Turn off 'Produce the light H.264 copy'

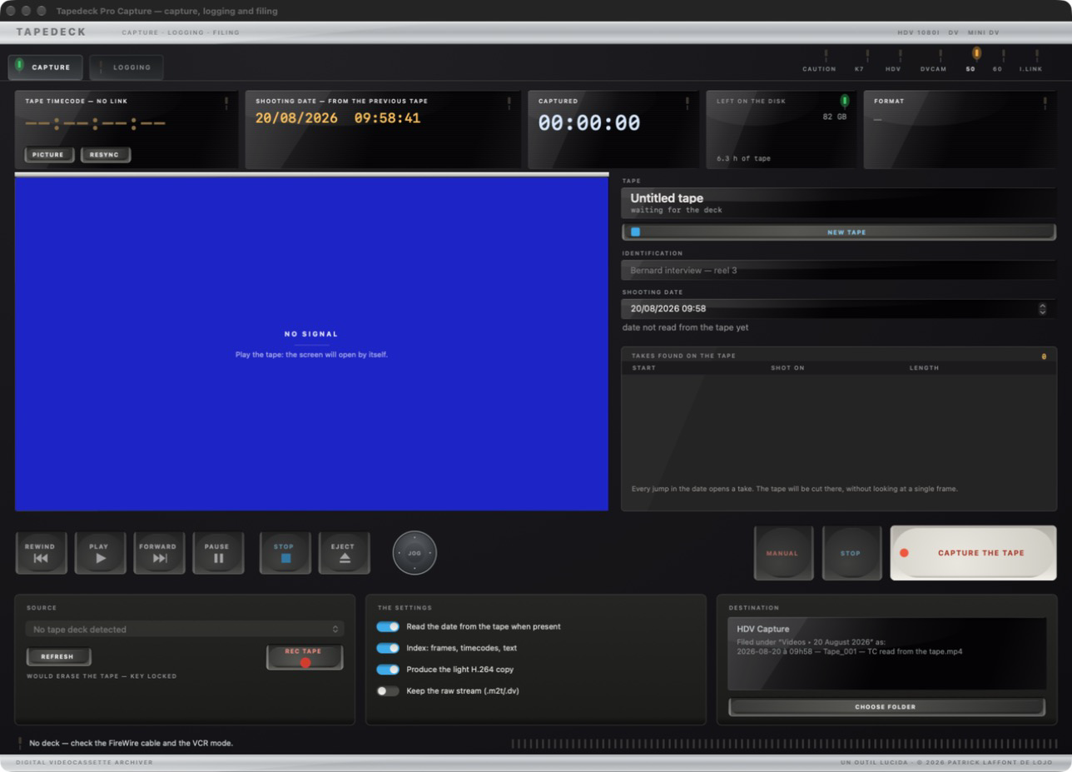(388, 670)
